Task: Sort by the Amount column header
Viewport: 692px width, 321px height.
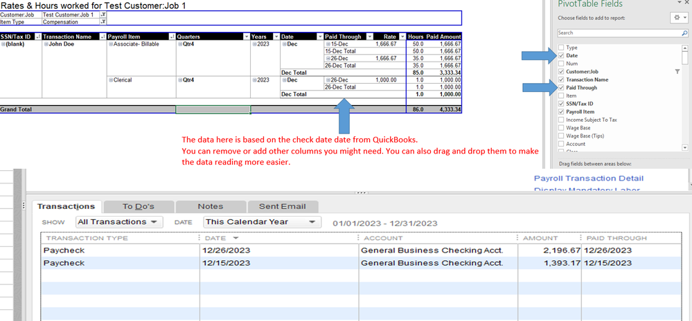Action: (549, 238)
